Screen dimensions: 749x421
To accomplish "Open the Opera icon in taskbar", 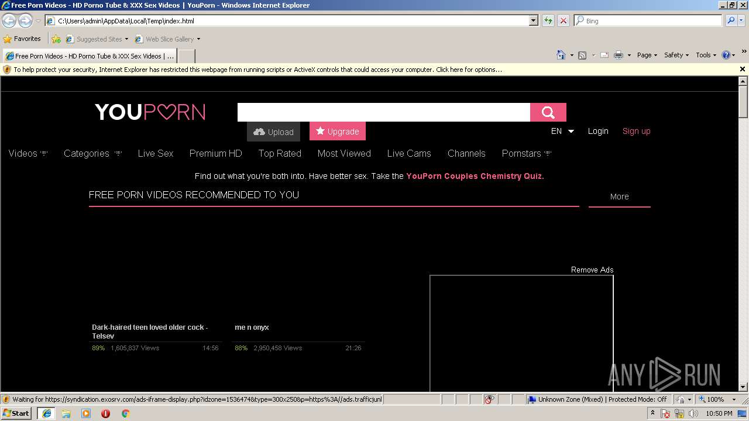I will point(105,413).
